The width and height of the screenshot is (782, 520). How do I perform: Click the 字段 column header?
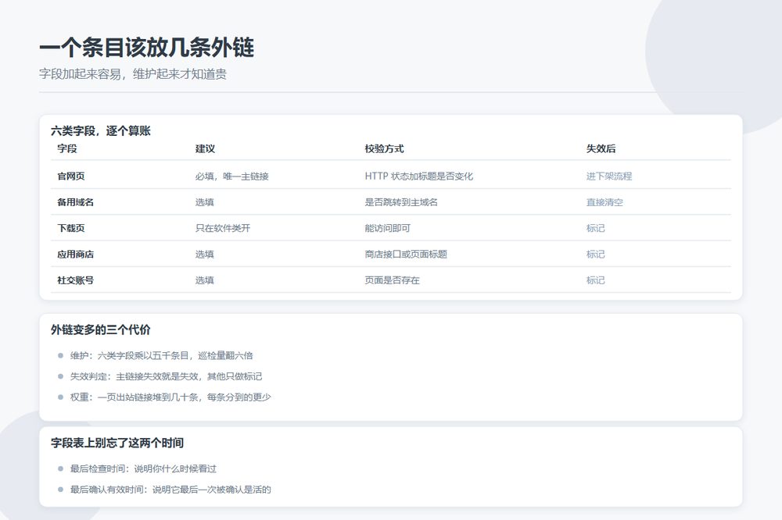(x=66, y=148)
